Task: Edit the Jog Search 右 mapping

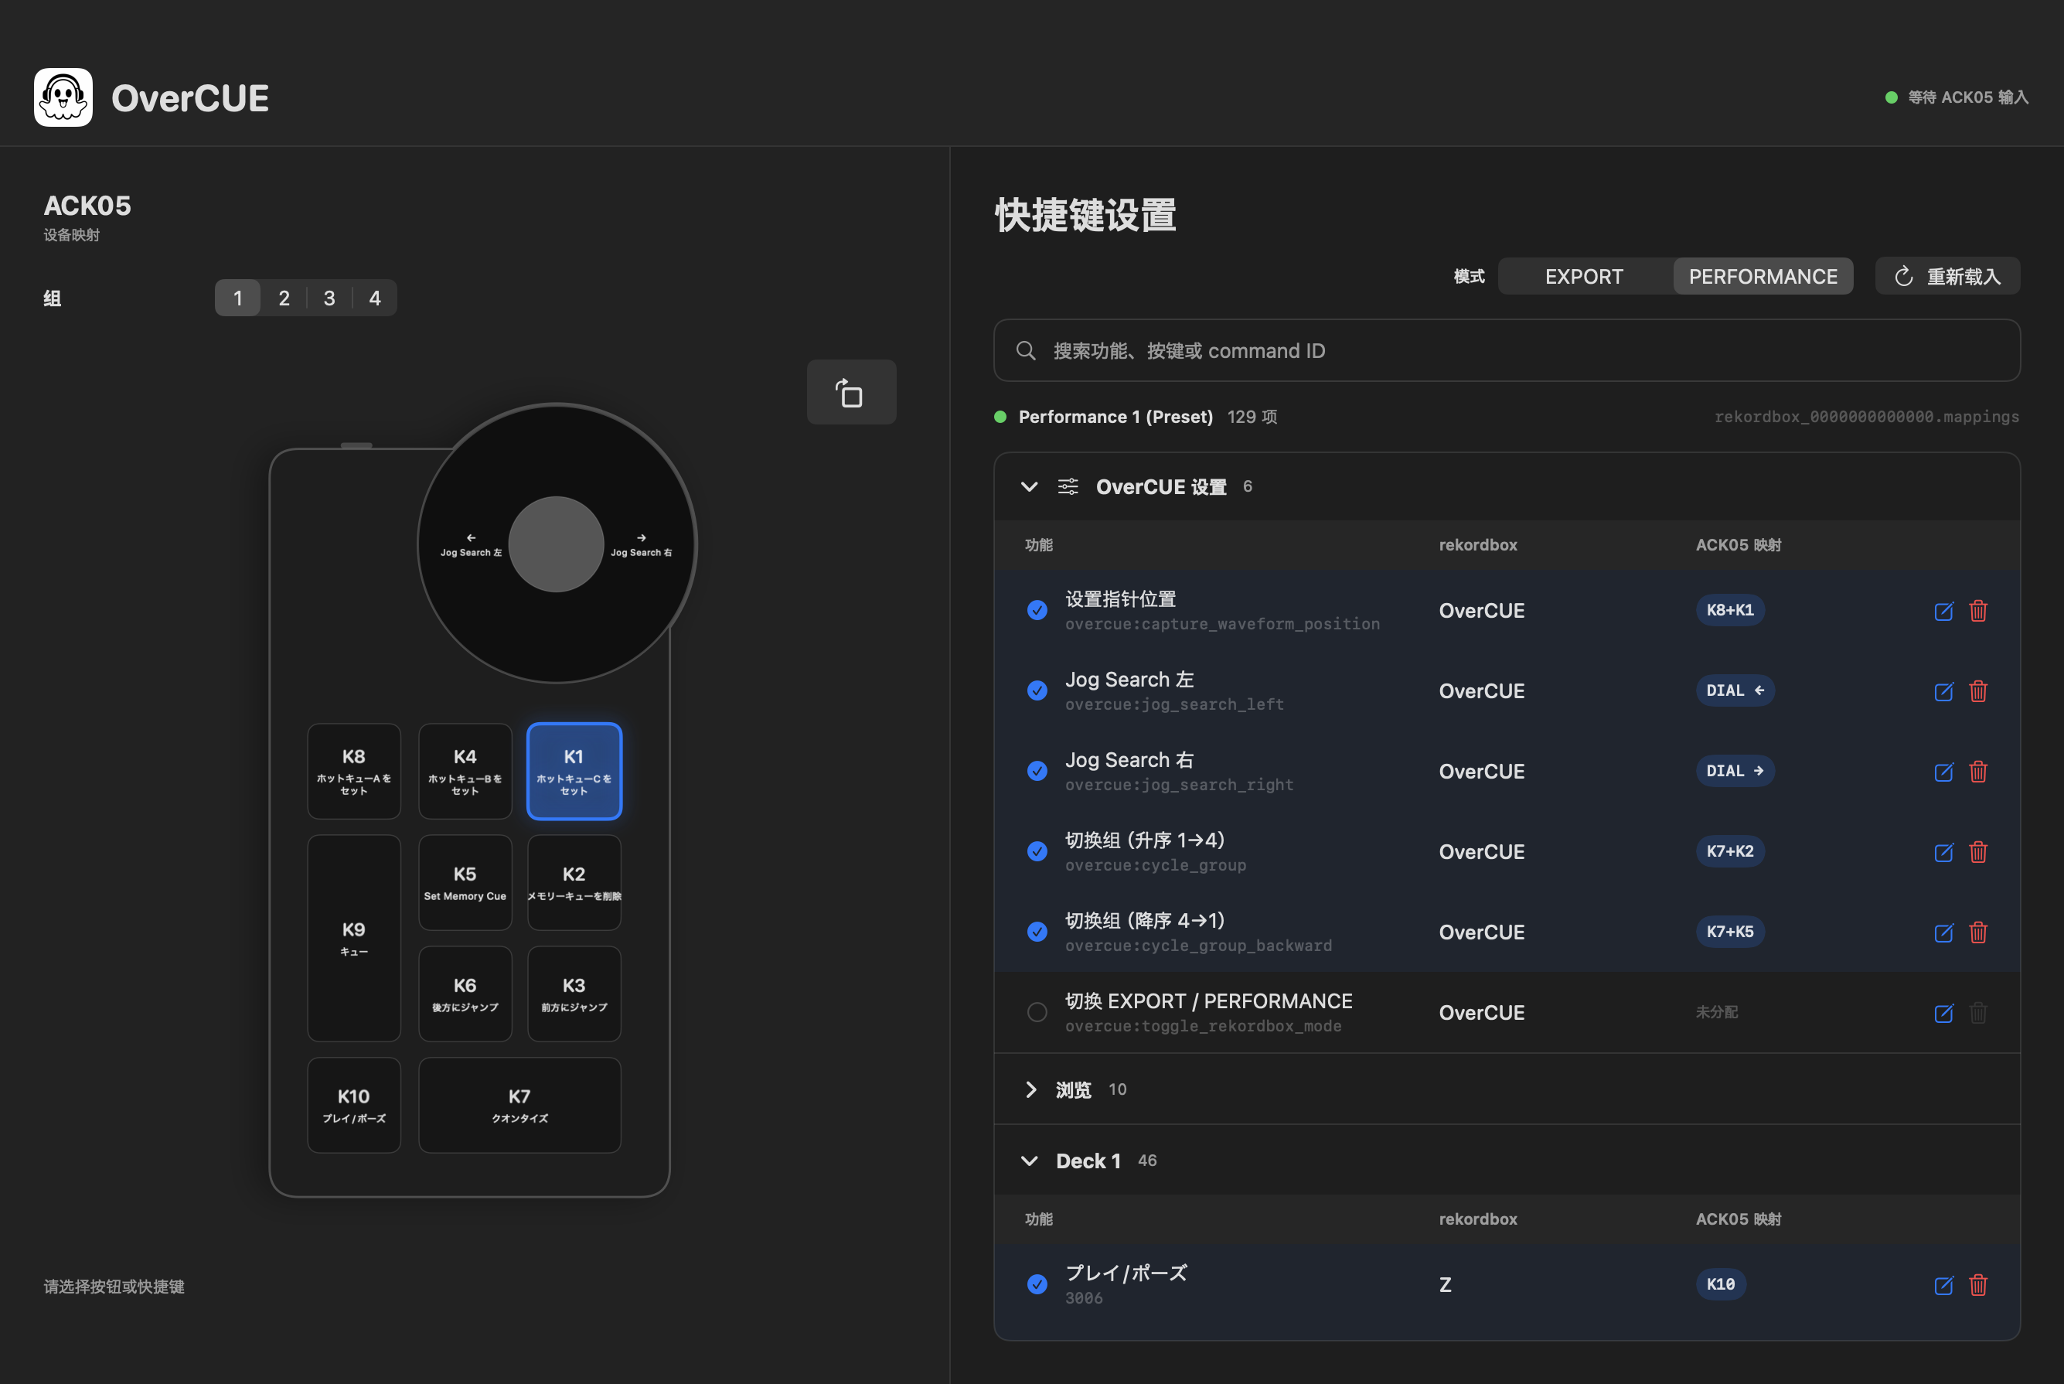Action: [1943, 772]
